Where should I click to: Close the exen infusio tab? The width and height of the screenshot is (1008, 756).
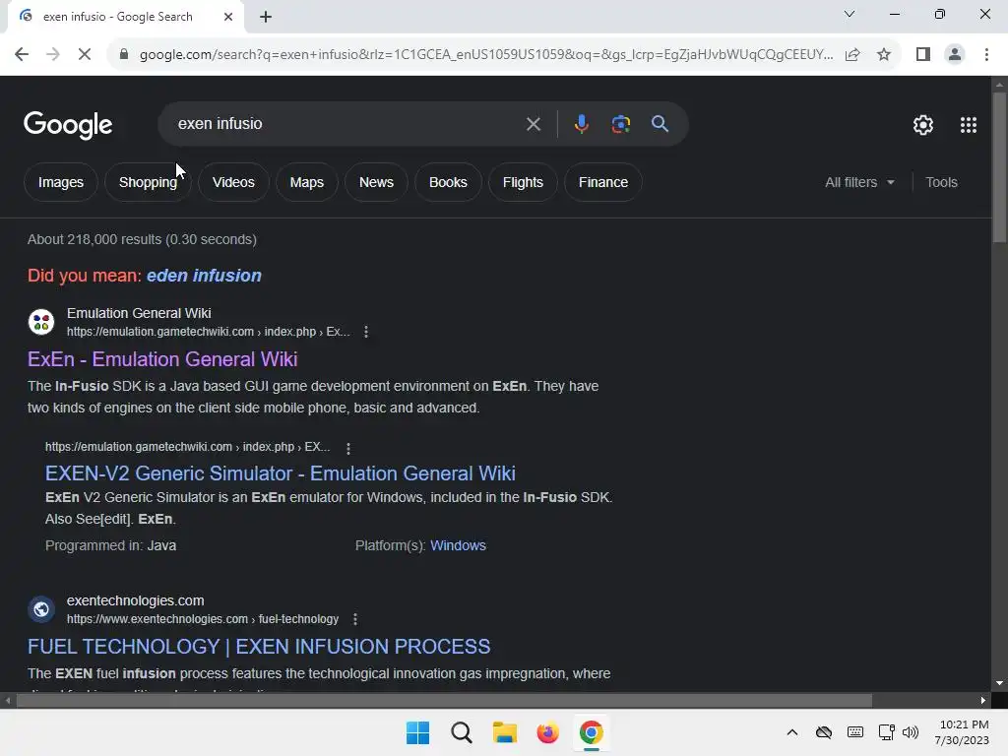point(228,17)
